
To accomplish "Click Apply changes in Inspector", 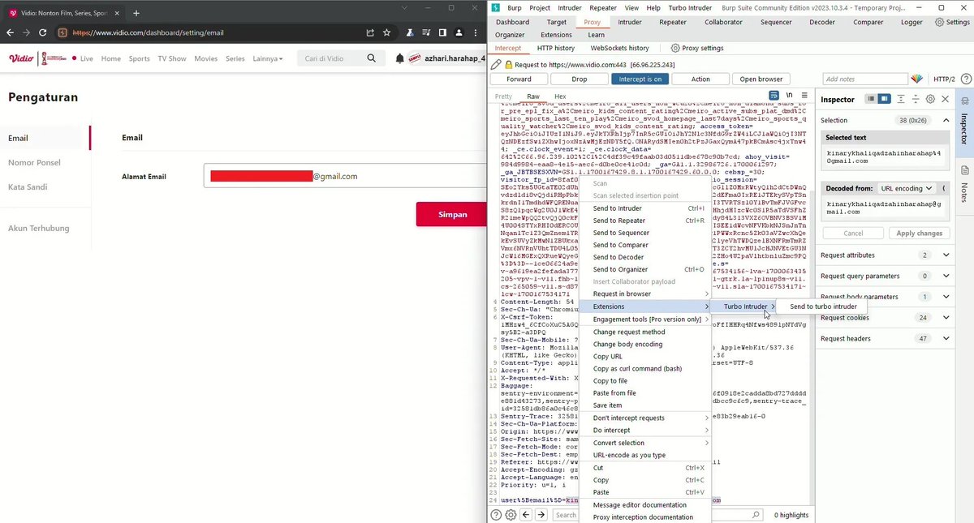I will pyautogui.click(x=920, y=233).
